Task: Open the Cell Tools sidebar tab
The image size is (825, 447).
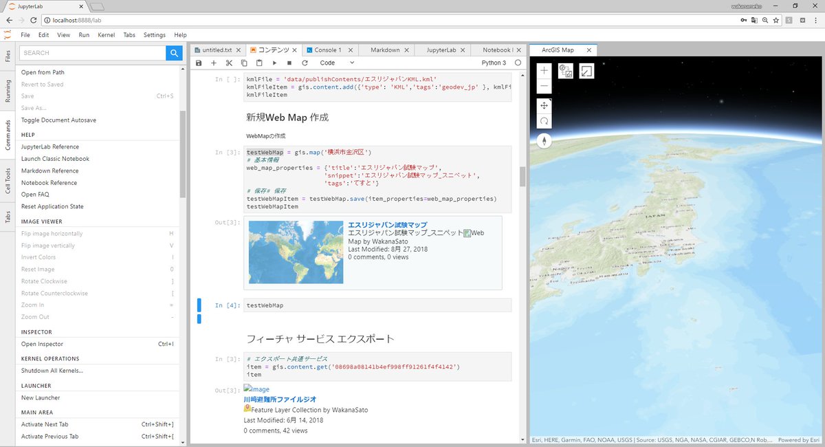Action: pyautogui.click(x=8, y=180)
